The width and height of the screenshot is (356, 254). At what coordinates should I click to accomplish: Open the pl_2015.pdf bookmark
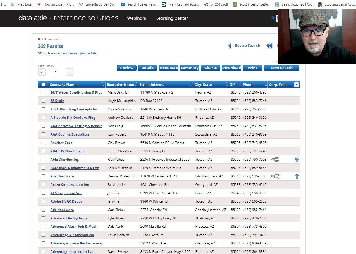(x=216, y=4)
